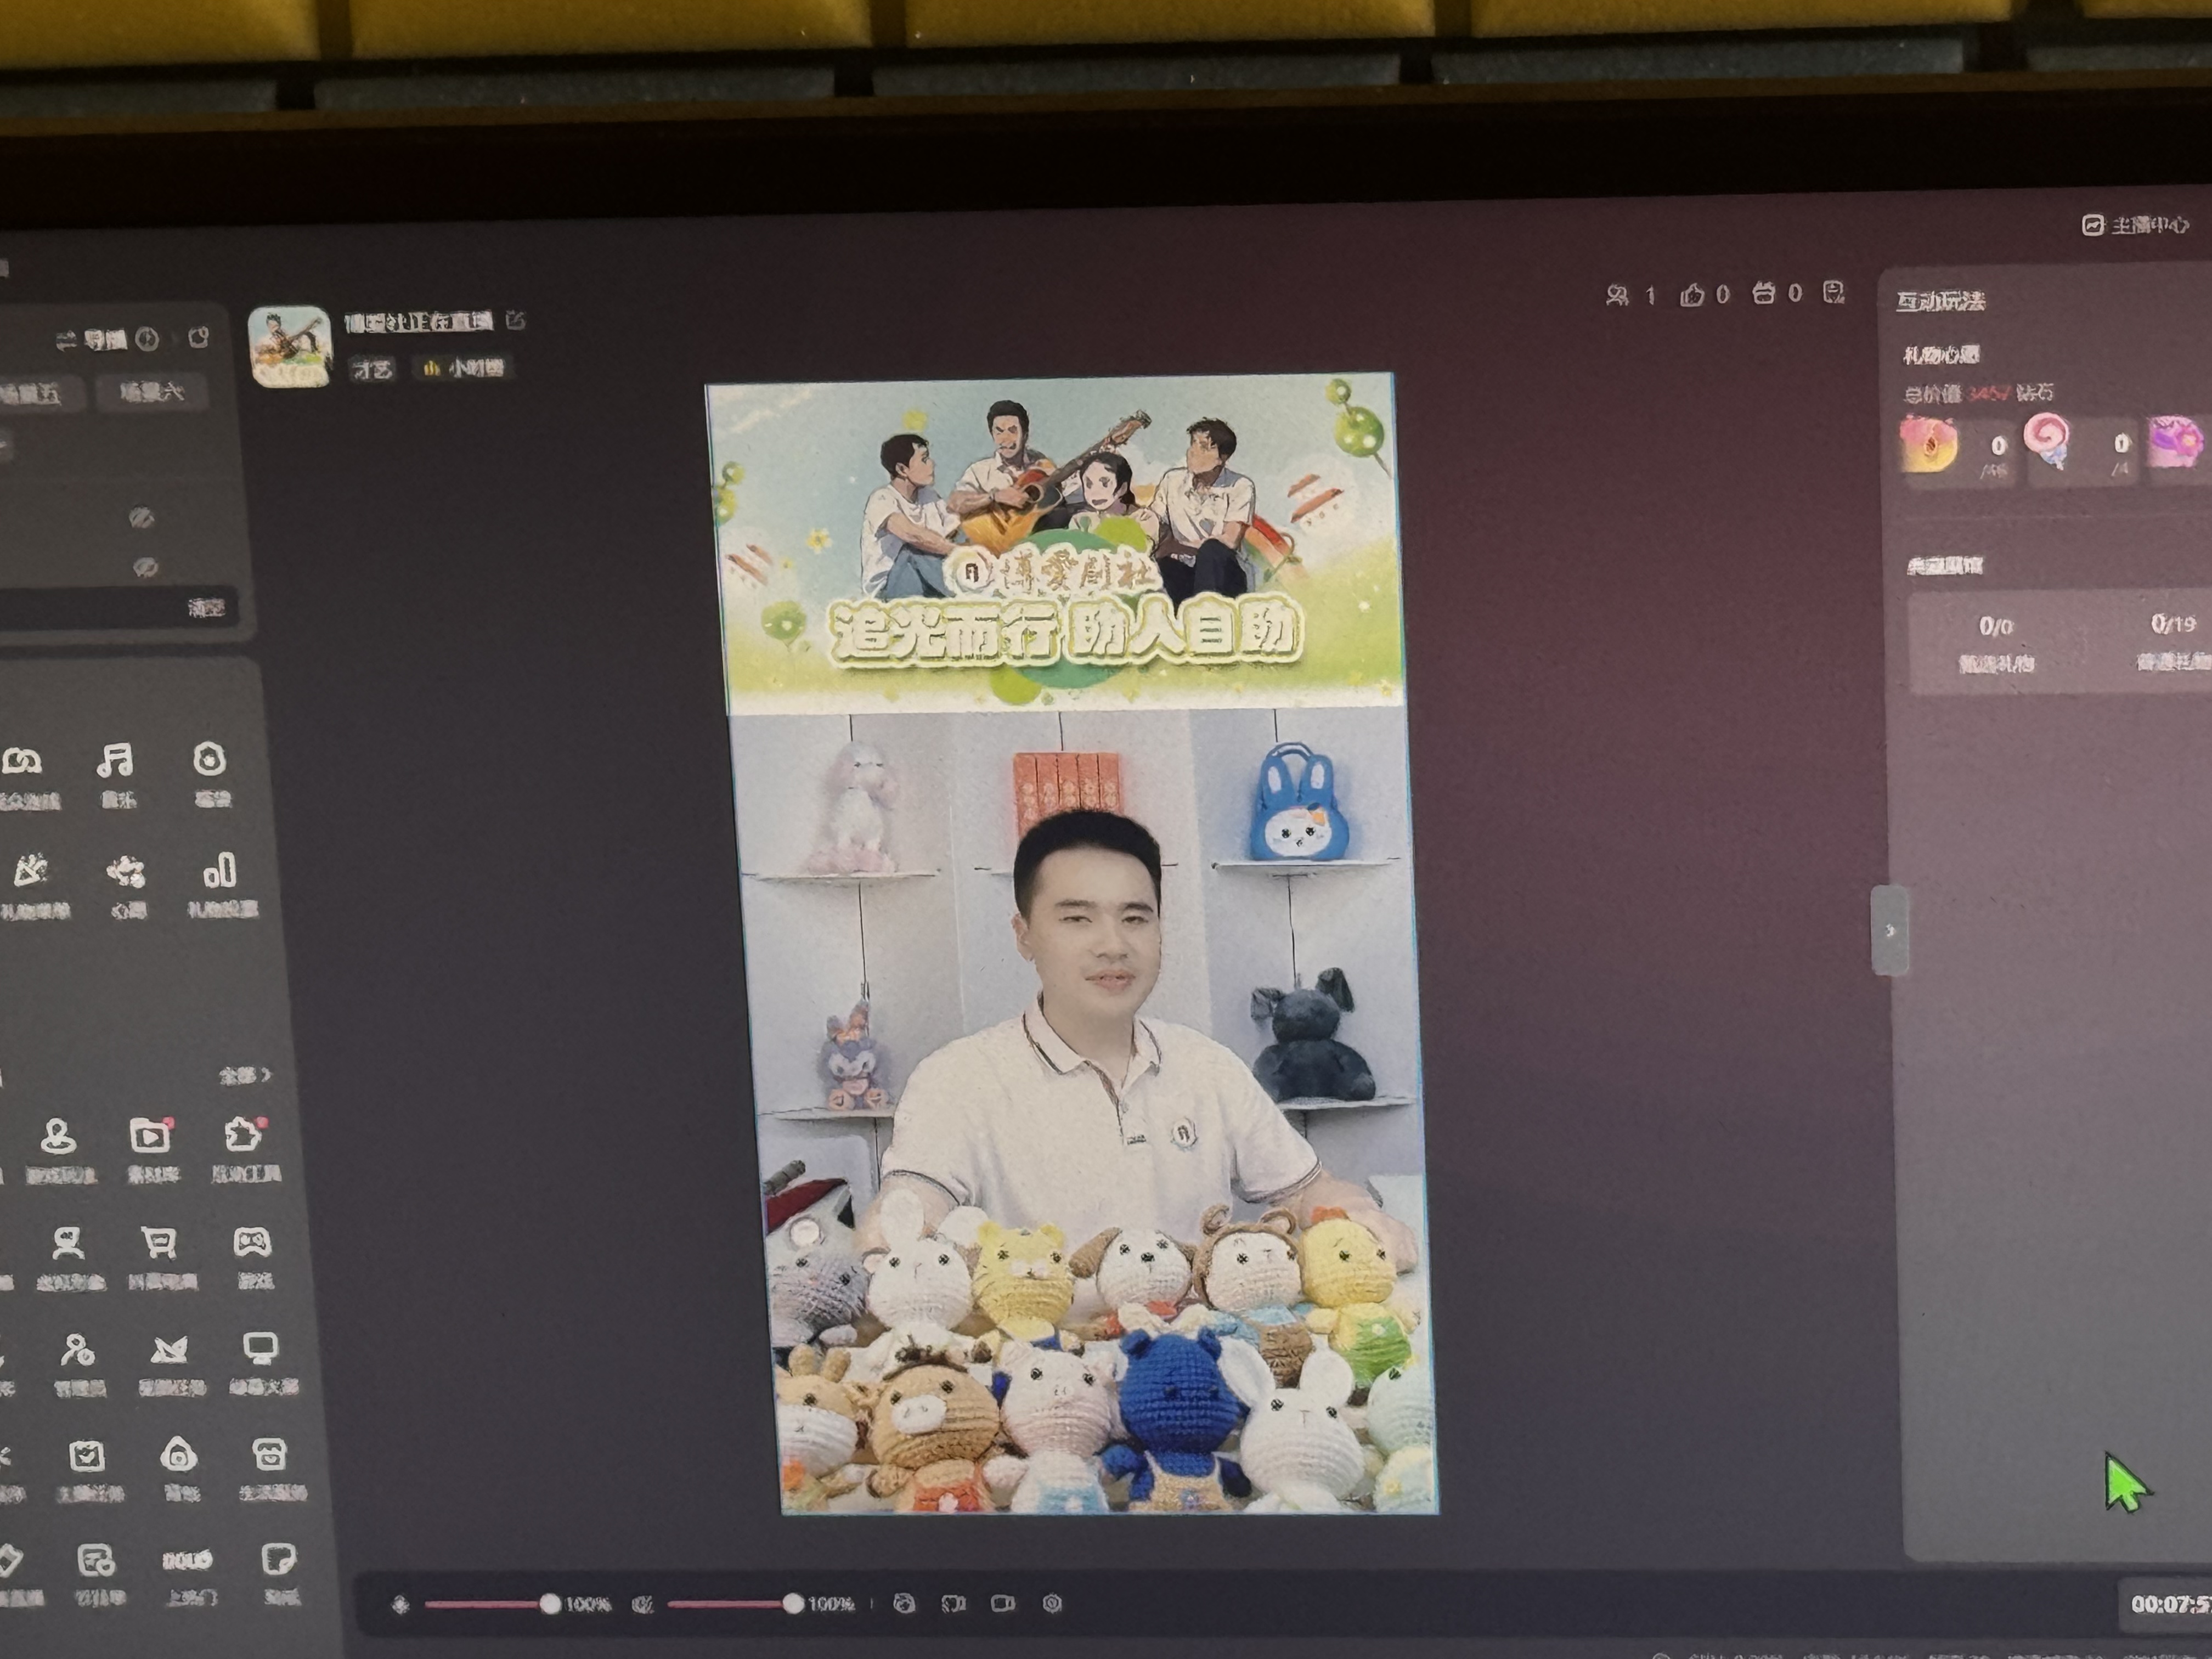Open 主播中心 anchor center

pyautogui.click(x=2136, y=225)
